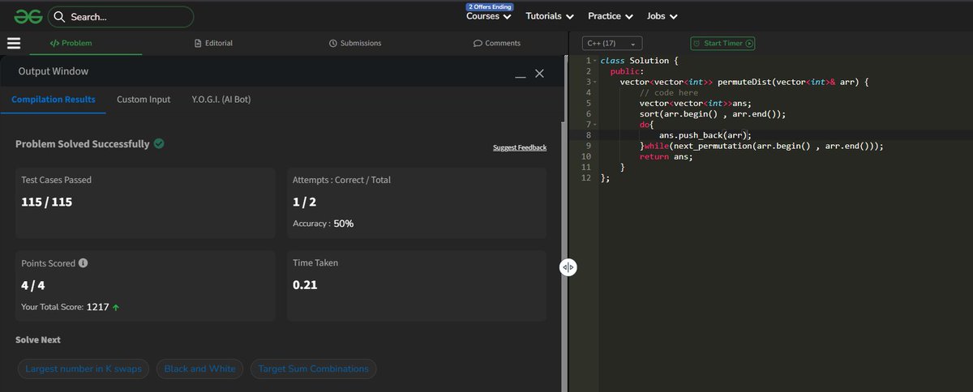Click the panel splitter handle icon
The width and height of the screenshot is (973, 392).
(x=568, y=267)
